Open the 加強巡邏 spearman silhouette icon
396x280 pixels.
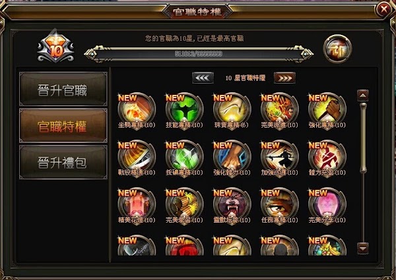point(280,158)
